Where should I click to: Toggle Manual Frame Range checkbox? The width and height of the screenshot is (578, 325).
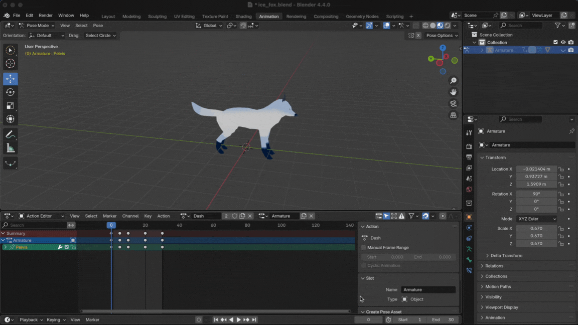click(x=364, y=248)
